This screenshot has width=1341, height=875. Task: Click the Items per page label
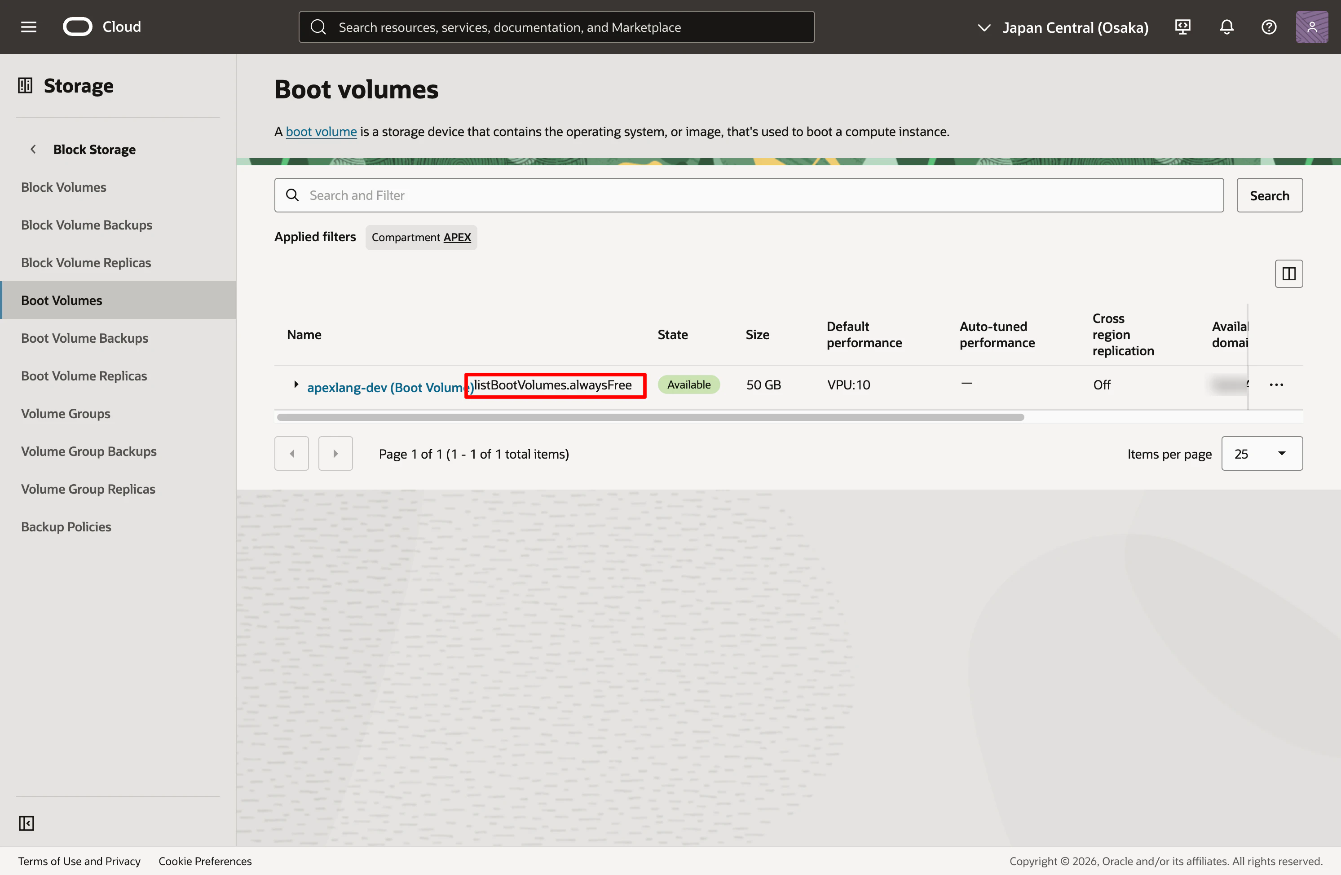click(1169, 454)
